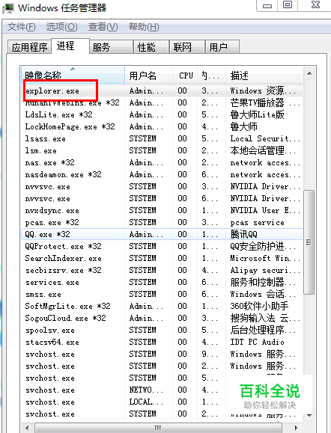
Task: Click the Alipay securi... description cell
Action: pyautogui.click(x=265, y=270)
